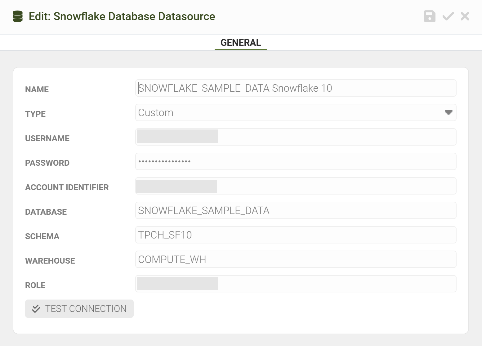Click into the NAME input field
The height and width of the screenshot is (346, 482).
pyautogui.click(x=296, y=88)
